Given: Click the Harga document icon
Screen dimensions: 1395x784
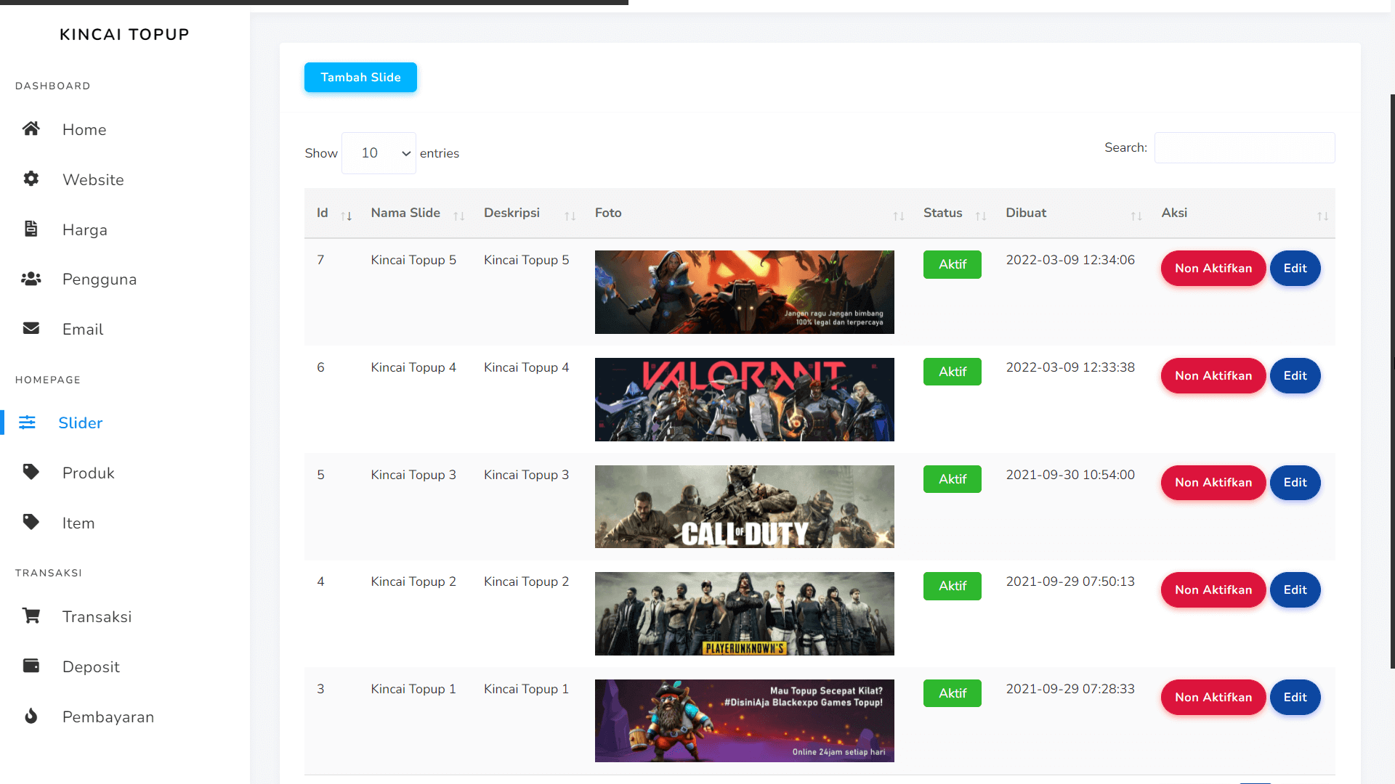Looking at the screenshot, I should pos(31,229).
